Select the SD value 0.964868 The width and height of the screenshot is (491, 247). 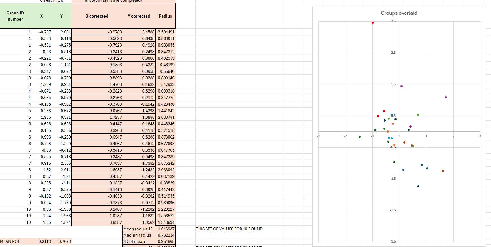tap(165, 241)
